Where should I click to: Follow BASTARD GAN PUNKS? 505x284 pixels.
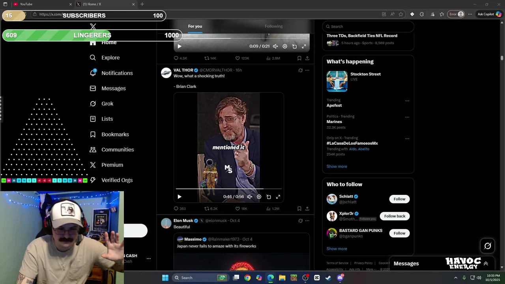pyautogui.click(x=399, y=233)
